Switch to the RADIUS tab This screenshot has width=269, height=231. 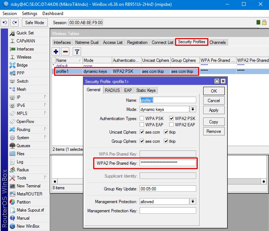pos(112,90)
